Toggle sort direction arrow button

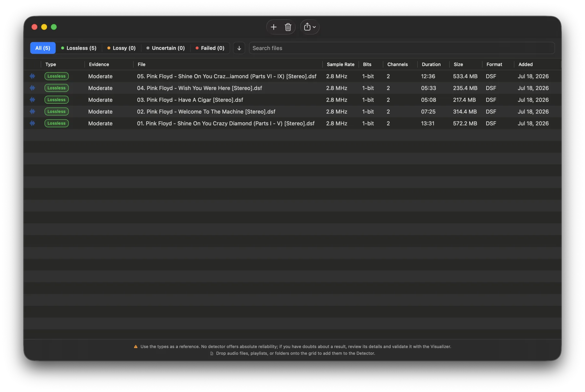point(239,48)
